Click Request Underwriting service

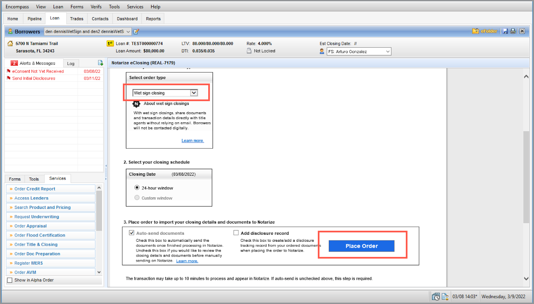50,216
